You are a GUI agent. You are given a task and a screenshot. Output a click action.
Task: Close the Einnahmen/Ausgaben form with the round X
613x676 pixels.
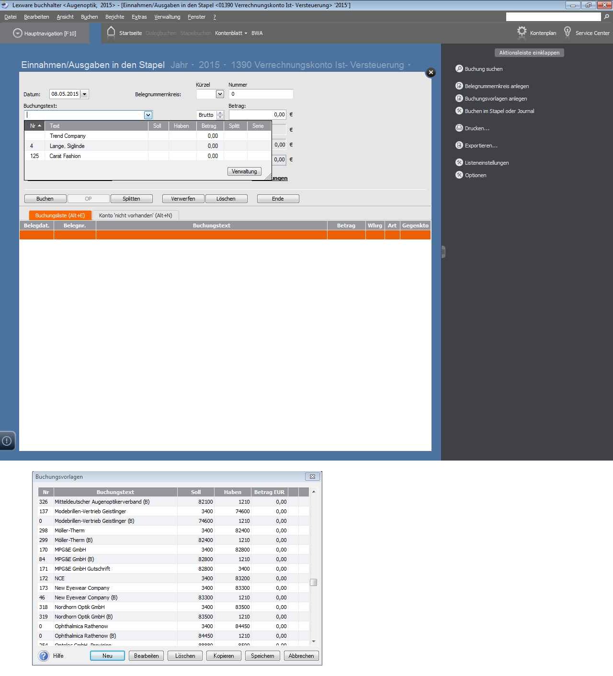click(x=431, y=72)
